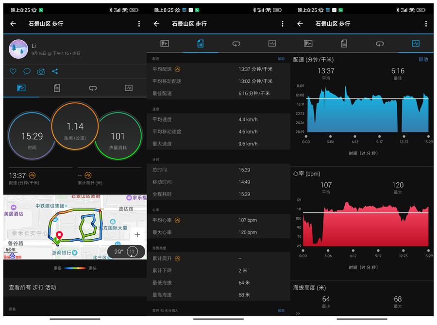Viewport: 437px width, 325px height.
Task: Open comments using the speech bubble icon
Action: point(27,71)
